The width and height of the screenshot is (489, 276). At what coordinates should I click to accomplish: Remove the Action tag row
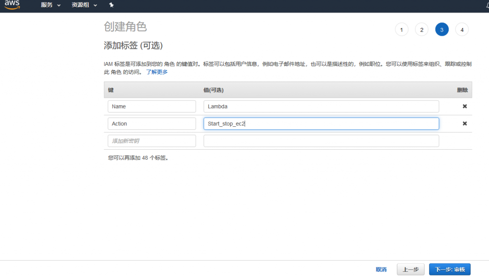pos(465,123)
